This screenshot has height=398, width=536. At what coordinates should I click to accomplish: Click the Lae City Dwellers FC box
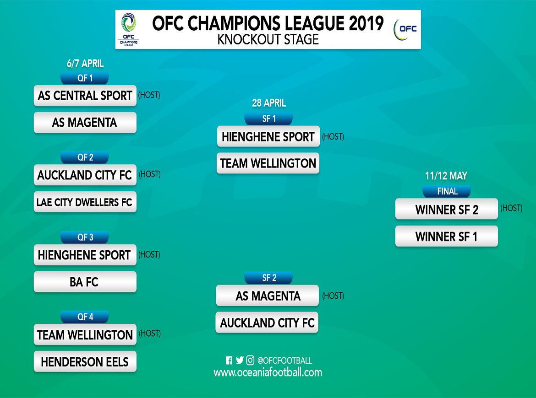[85, 202]
